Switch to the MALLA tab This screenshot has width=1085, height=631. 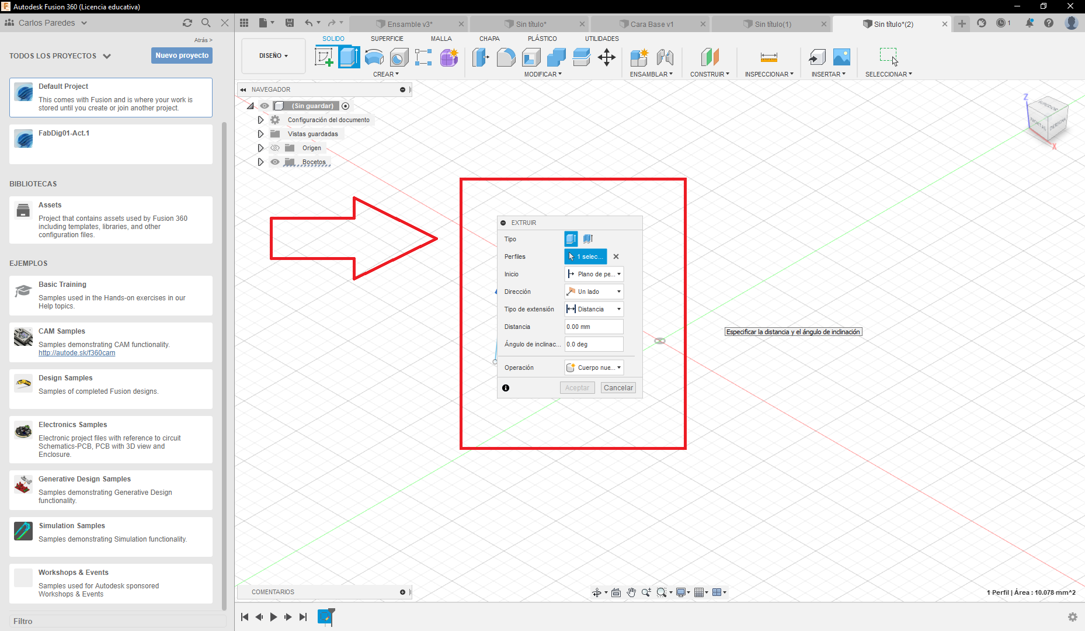[x=441, y=39]
